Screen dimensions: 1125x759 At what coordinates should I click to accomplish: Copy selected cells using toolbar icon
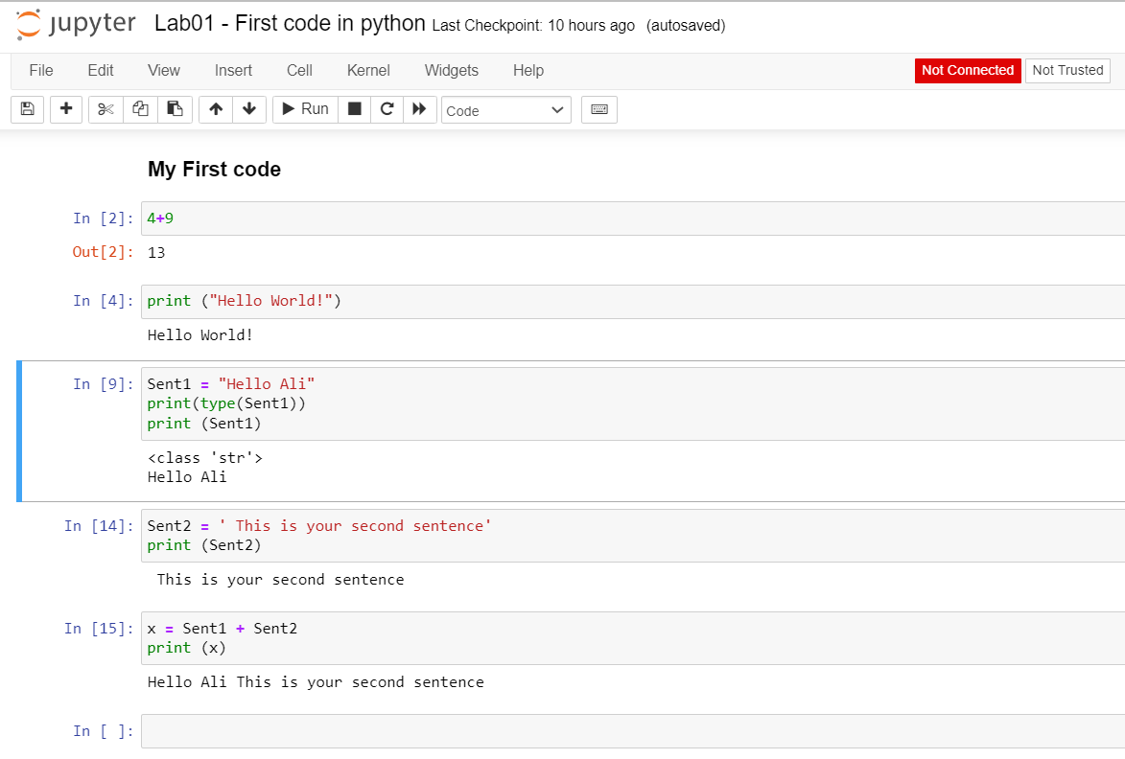[140, 109]
